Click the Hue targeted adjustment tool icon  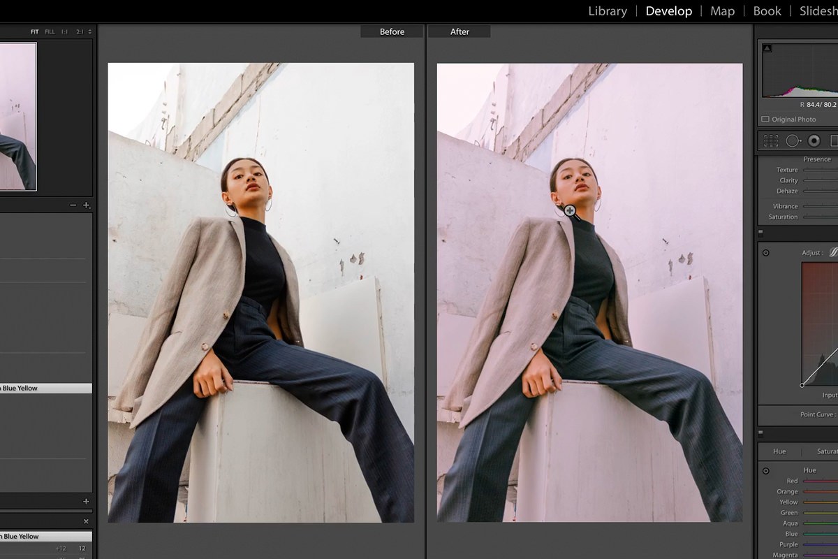coord(765,470)
